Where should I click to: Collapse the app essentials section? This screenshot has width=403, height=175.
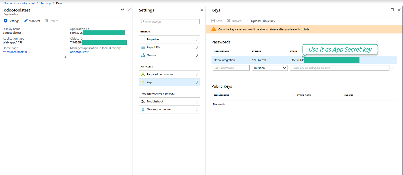[65, 57]
